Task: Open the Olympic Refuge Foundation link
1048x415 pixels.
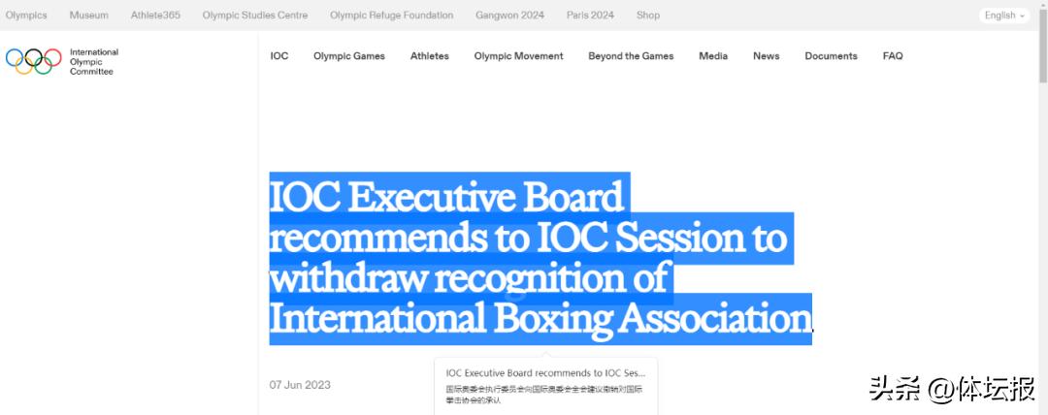Action: point(391,16)
